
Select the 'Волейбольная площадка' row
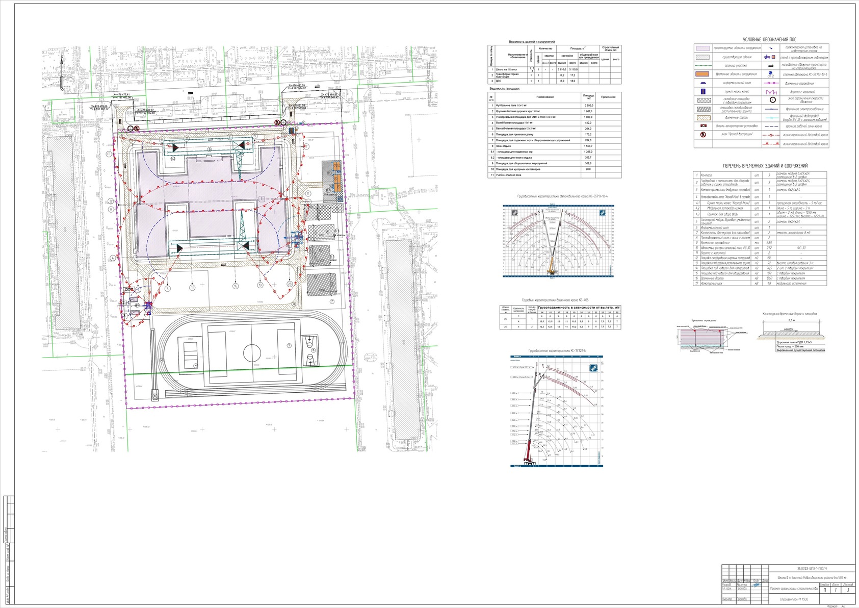555,123
